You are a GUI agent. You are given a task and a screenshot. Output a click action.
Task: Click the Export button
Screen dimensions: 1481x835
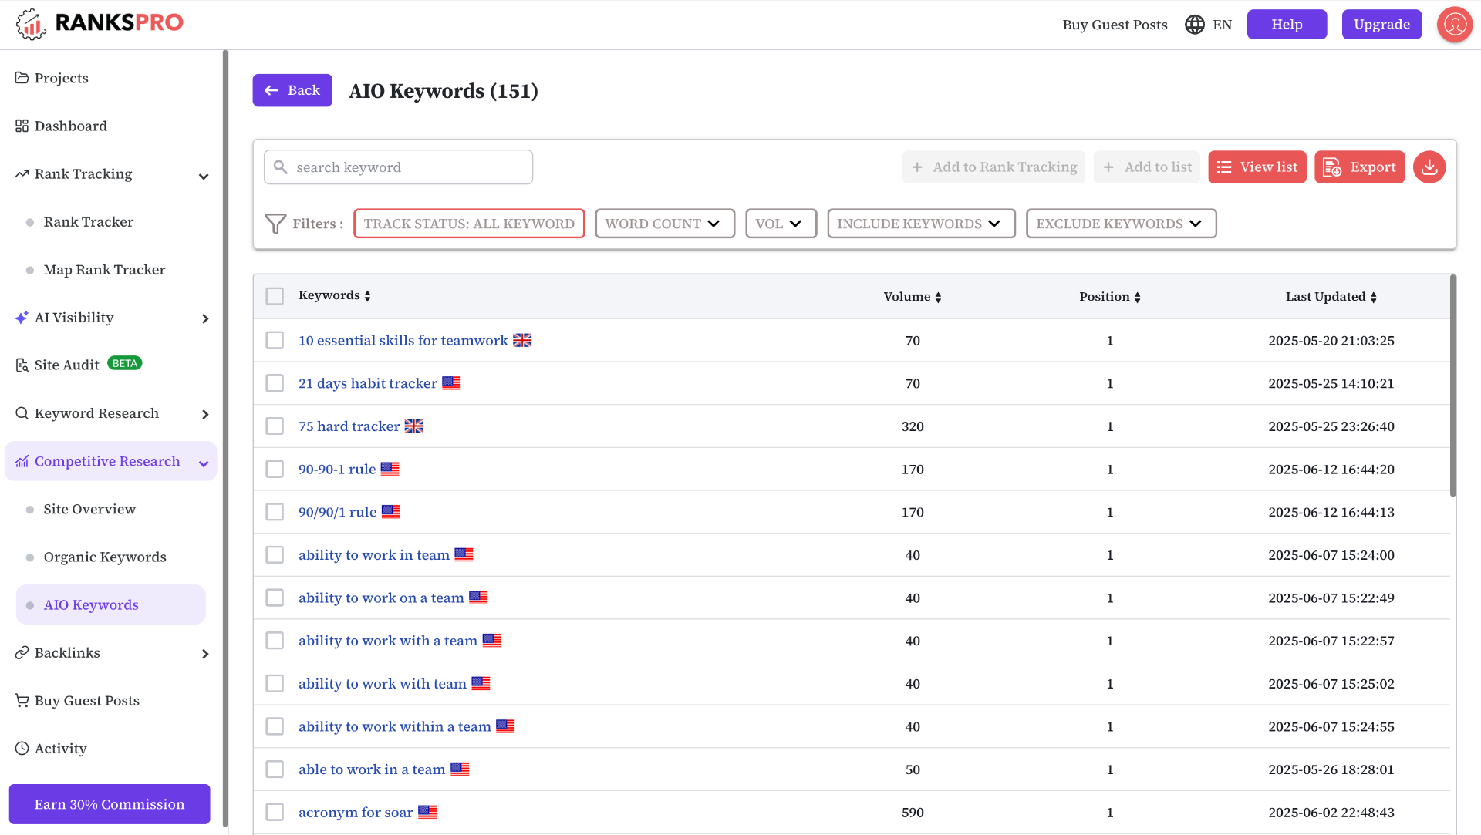click(x=1360, y=167)
